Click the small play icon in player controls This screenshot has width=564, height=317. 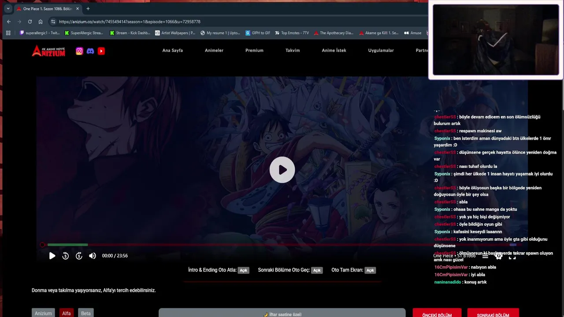[52, 256]
